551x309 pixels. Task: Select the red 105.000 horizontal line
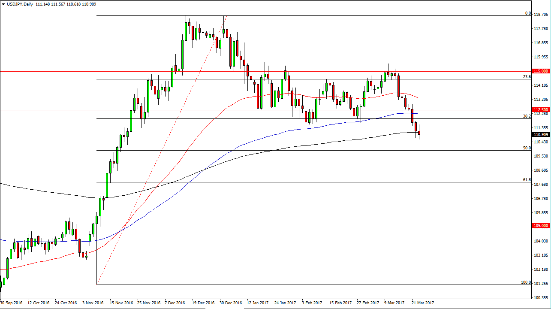(257, 225)
